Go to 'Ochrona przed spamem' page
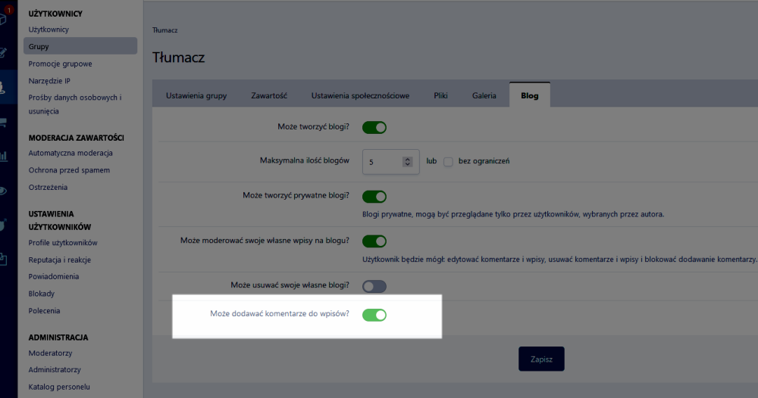The width and height of the screenshot is (758, 398). 69,170
